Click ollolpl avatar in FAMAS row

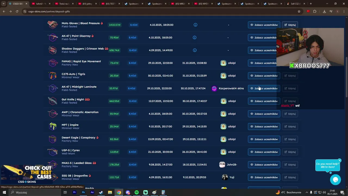coord(223,63)
